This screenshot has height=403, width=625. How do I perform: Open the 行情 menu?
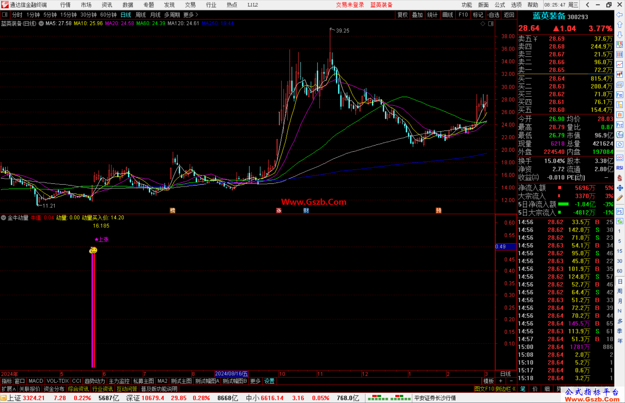coord(65,5)
